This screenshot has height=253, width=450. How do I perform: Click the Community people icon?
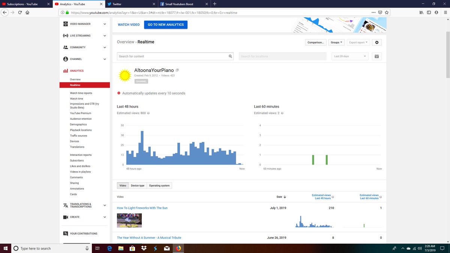click(65, 47)
